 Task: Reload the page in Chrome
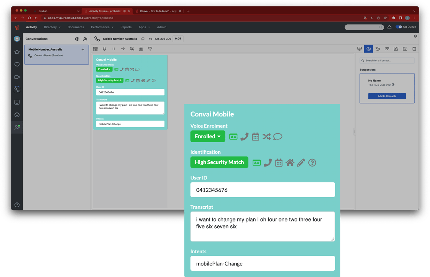click(x=29, y=18)
